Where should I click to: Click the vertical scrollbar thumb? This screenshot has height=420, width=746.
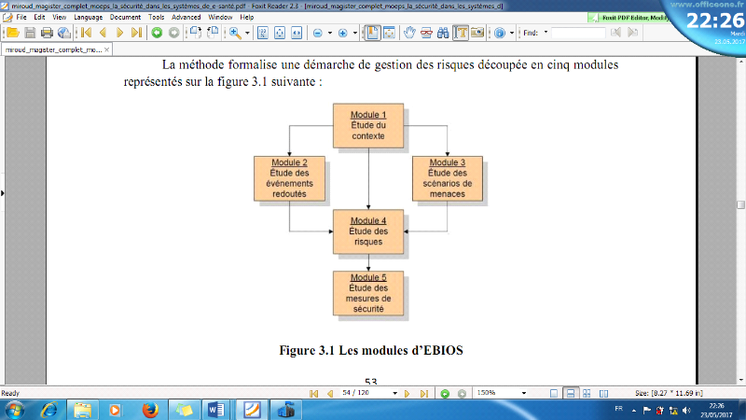(740, 204)
